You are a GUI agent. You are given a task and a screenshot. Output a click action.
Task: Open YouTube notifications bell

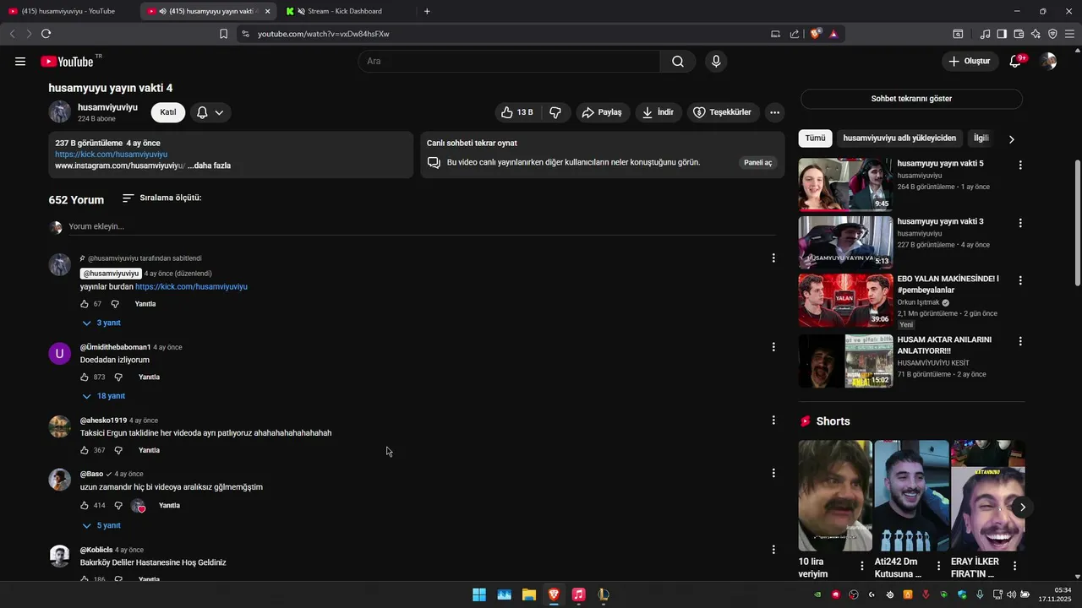pos(1016,61)
